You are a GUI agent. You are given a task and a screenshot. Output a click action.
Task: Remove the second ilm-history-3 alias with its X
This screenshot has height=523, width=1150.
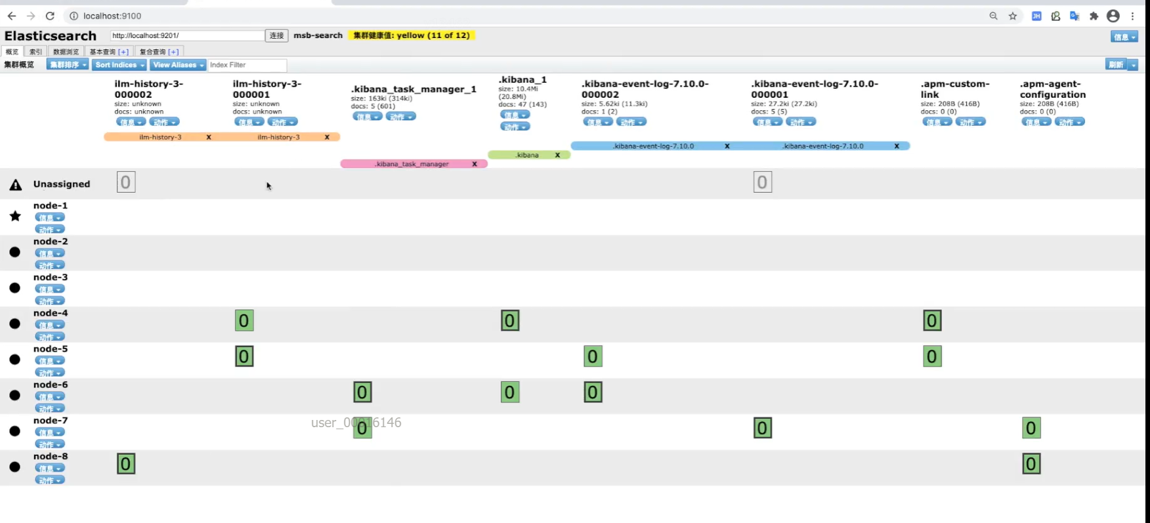(x=327, y=137)
